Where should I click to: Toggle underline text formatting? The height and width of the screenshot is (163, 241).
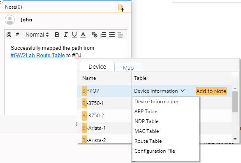(74, 35)
